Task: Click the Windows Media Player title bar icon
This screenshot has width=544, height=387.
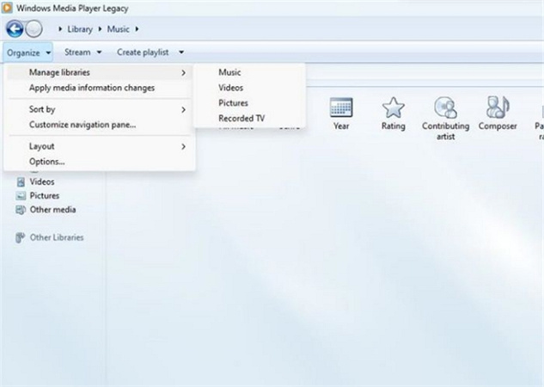Action: (x=7, y=8)
